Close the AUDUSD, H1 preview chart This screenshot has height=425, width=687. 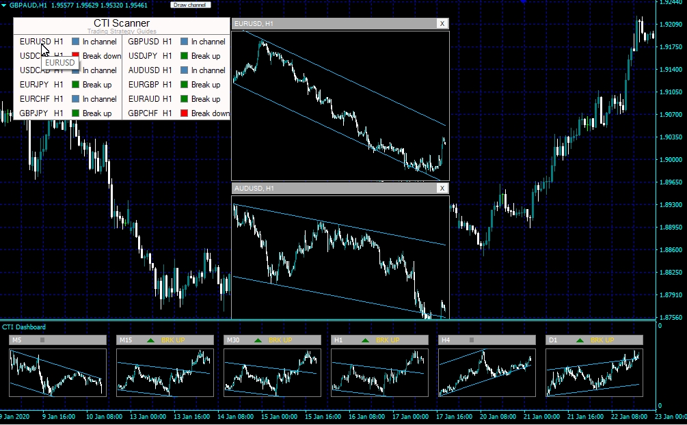[x=442, y=188]
